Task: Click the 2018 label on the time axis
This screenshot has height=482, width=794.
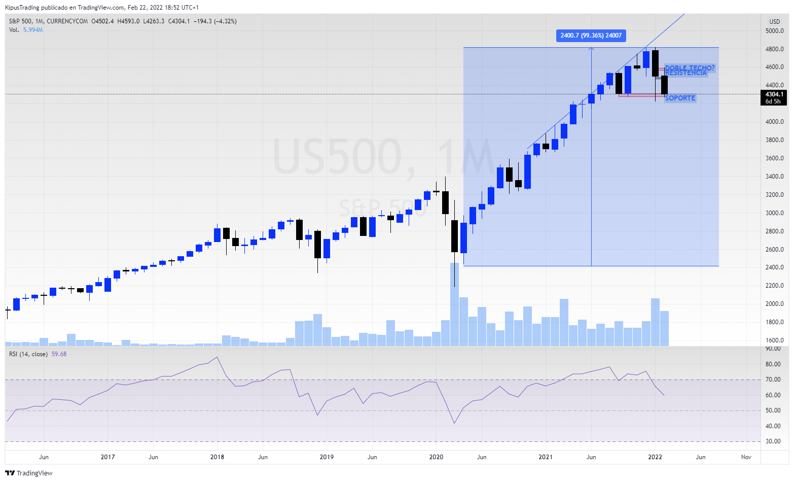Action: point(217,457)
